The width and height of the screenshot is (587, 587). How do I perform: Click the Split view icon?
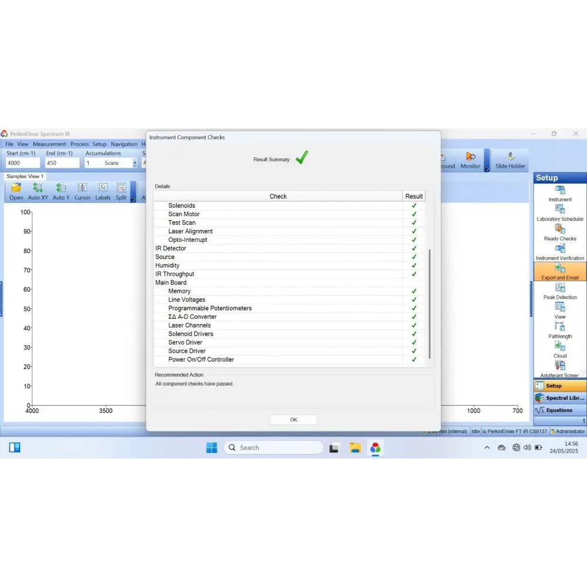121,192
